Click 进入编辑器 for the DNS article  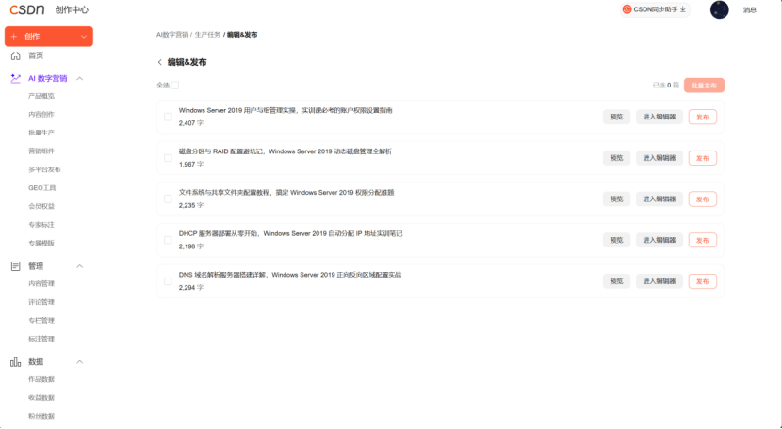[660, 281]
